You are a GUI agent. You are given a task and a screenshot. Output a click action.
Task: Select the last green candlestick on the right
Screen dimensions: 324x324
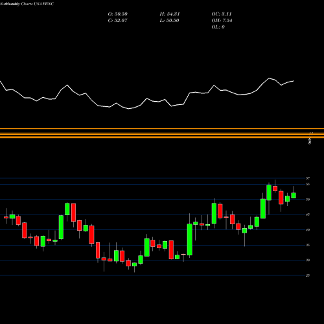point(294,195)
